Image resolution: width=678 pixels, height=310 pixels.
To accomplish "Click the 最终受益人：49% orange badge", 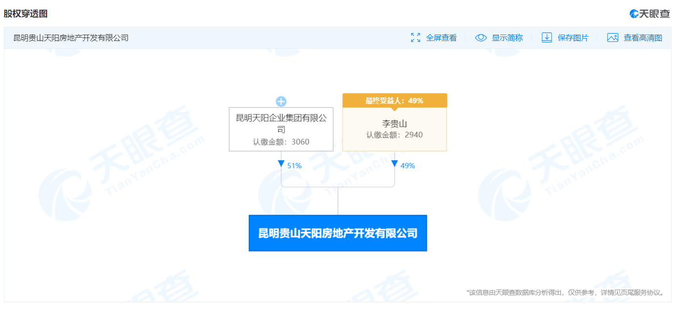I will pyautogui.click(x=394, y=100).
